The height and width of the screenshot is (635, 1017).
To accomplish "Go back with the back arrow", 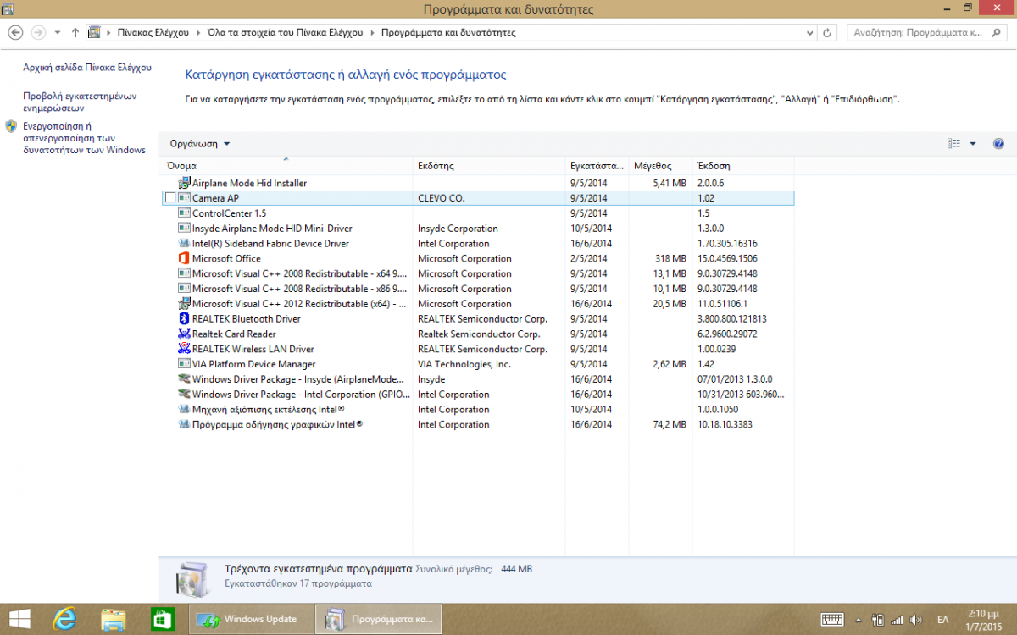I will (15, 32).
